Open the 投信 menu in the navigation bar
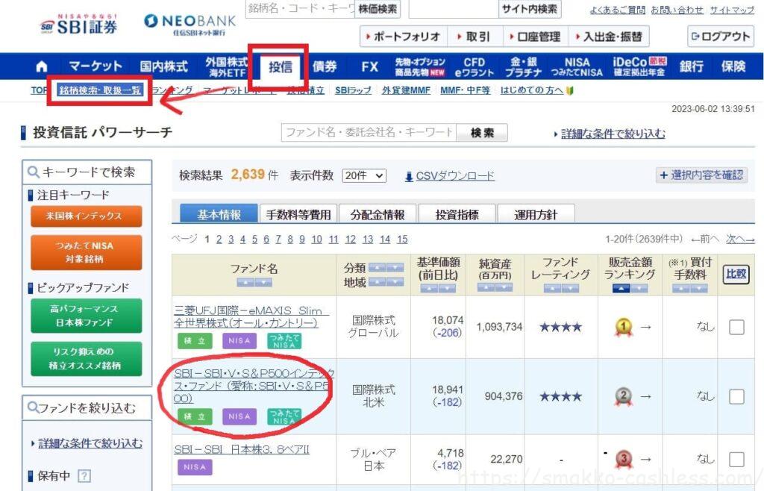This screenshot has height=491, width=764. [x=281, y=66]
